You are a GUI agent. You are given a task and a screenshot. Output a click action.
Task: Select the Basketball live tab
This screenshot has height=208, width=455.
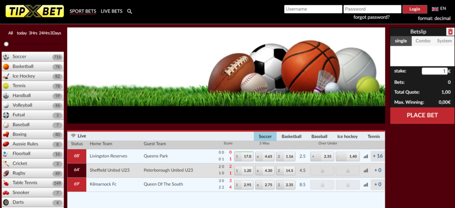(x=291, y=136)
